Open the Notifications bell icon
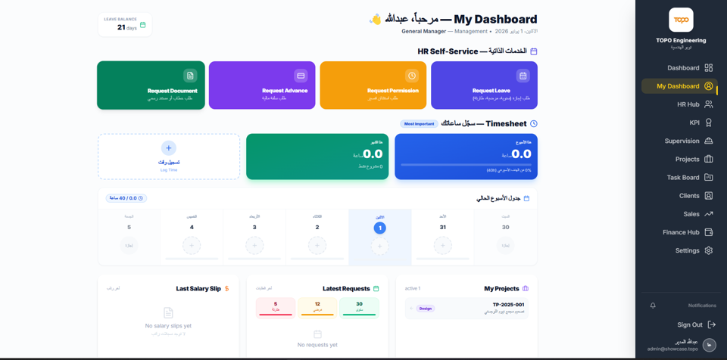Screen dimensions: 727x360 [x=653, y=306]
